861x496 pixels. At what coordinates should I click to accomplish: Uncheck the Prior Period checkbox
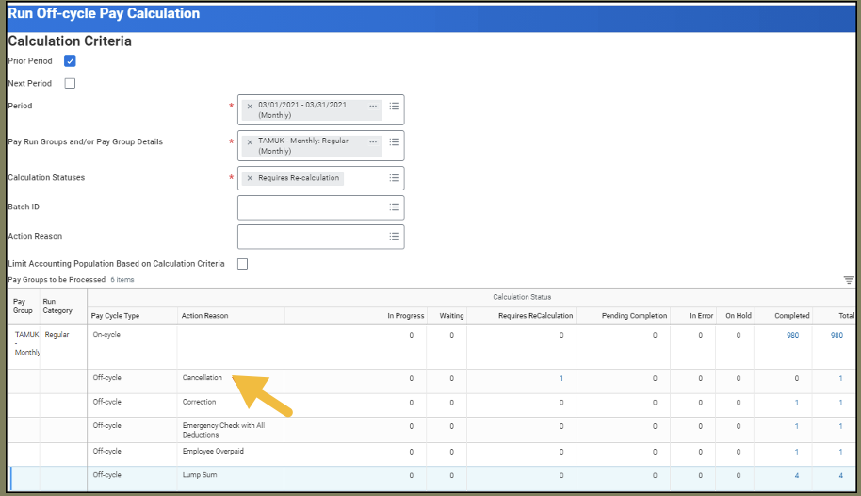point(70,61)
